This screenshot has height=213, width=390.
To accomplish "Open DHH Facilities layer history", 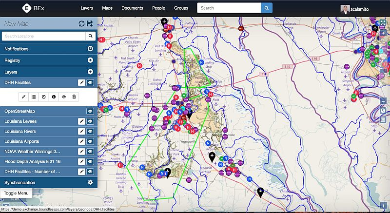I will pyautogui.click(x=44, y=97).
